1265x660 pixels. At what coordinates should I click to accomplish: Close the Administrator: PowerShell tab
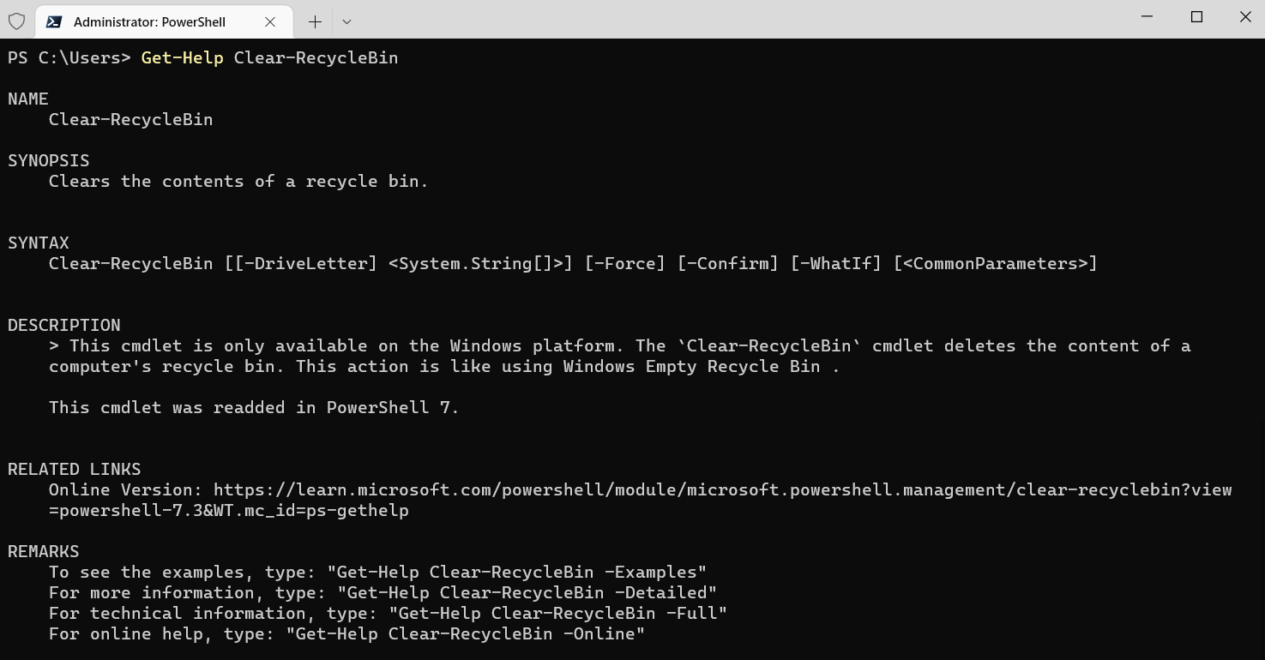click(271, 22)
